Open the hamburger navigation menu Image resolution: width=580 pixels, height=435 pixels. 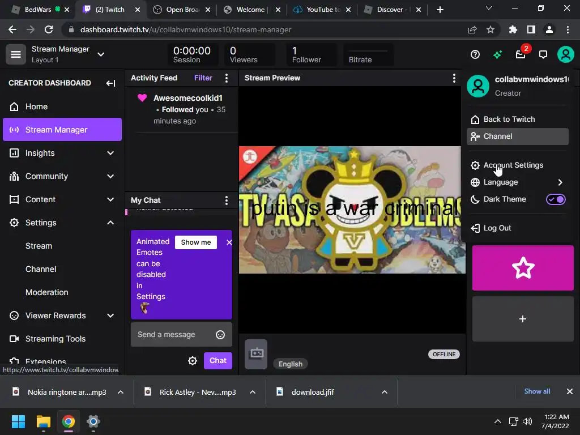[15, 54]
